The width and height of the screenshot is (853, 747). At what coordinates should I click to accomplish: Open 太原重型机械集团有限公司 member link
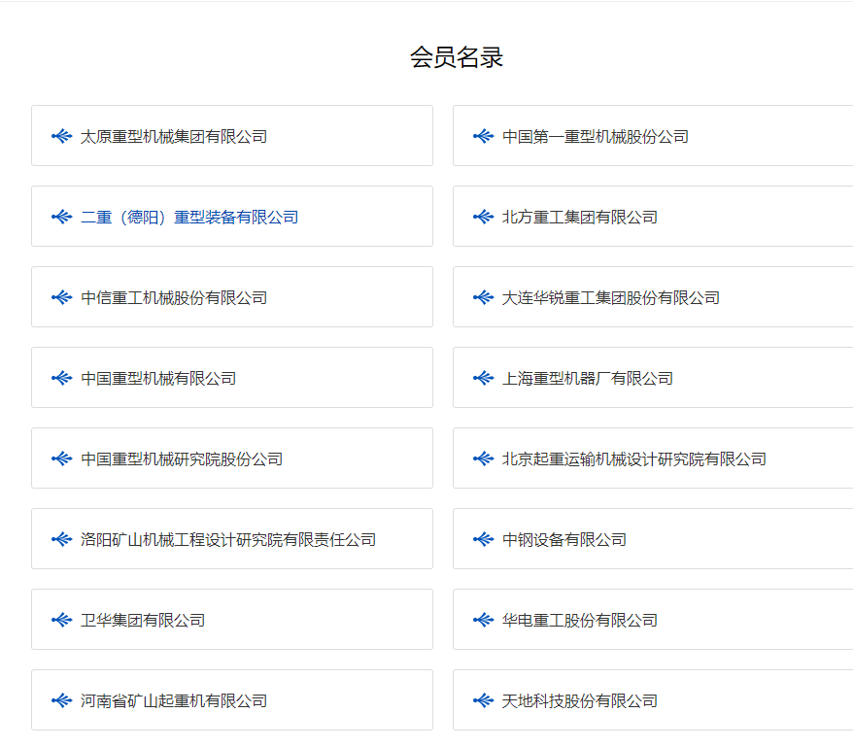[174, 136]
